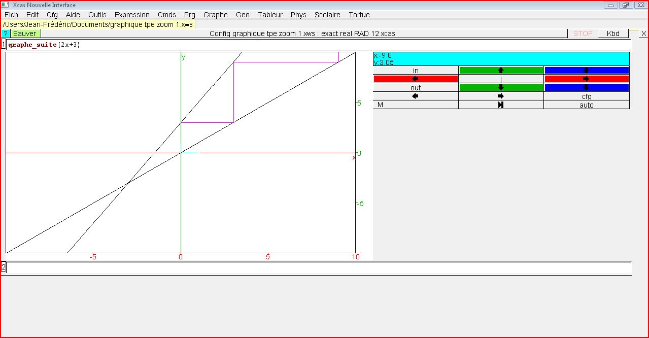Open the Tableur menu
The image size is (649, 338).
[270, 15]
